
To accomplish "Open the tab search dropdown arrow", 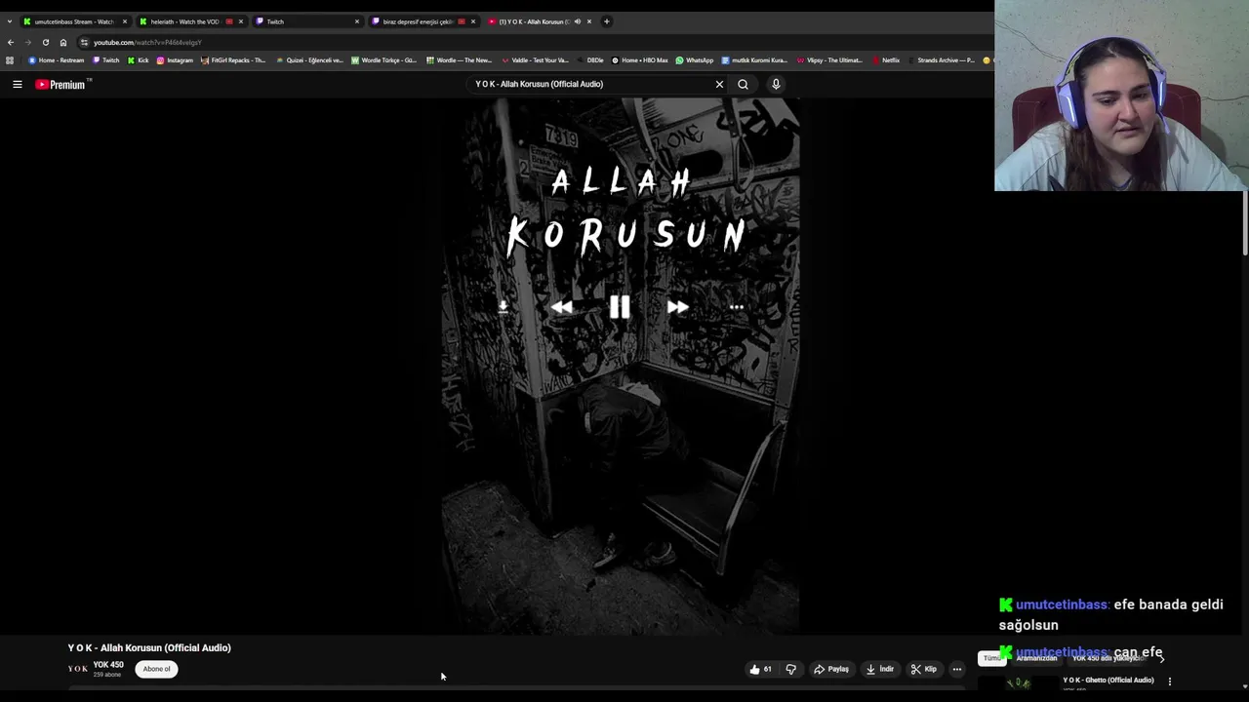I will [x=10, y=21].
